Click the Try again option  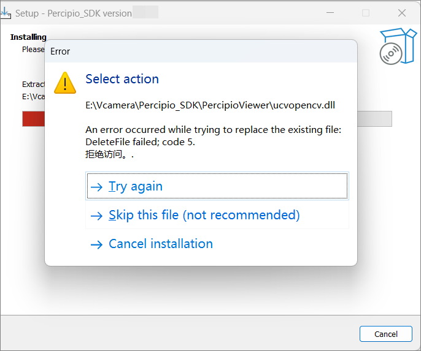tap(217, 186)
